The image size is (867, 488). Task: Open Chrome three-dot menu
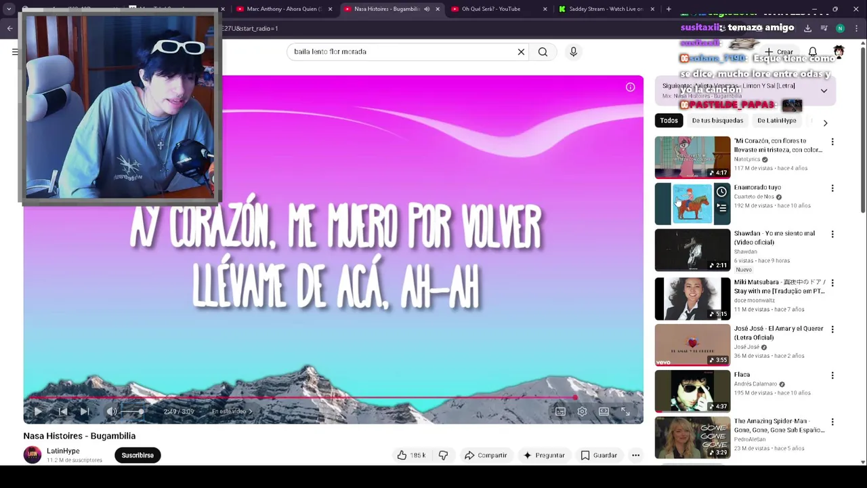pyautogui.click(x=856, y=28)
